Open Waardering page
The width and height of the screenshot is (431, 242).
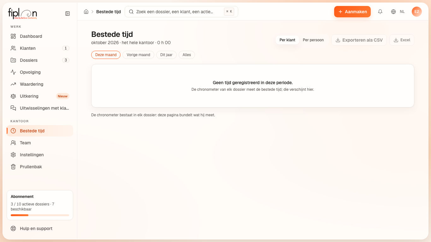[40, 84]
